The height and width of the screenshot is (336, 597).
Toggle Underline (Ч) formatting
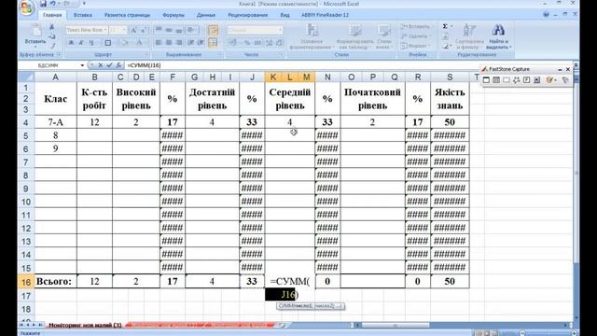coord(91,43)
